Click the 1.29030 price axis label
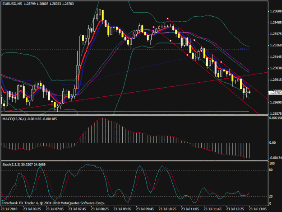This screenshot has width=282, height=212. pos(276,68)
